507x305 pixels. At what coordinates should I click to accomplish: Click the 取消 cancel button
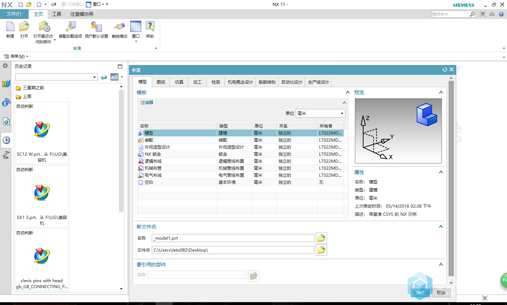pyautogui.click(x=441, y=293)
